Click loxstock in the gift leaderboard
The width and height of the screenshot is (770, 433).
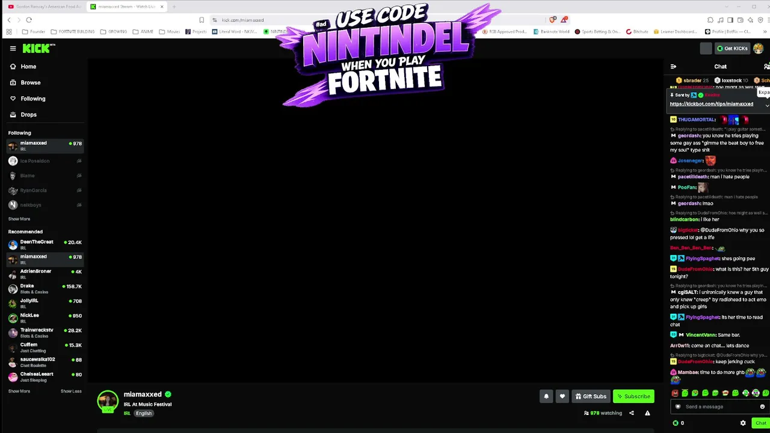click(x=731, y=81)
